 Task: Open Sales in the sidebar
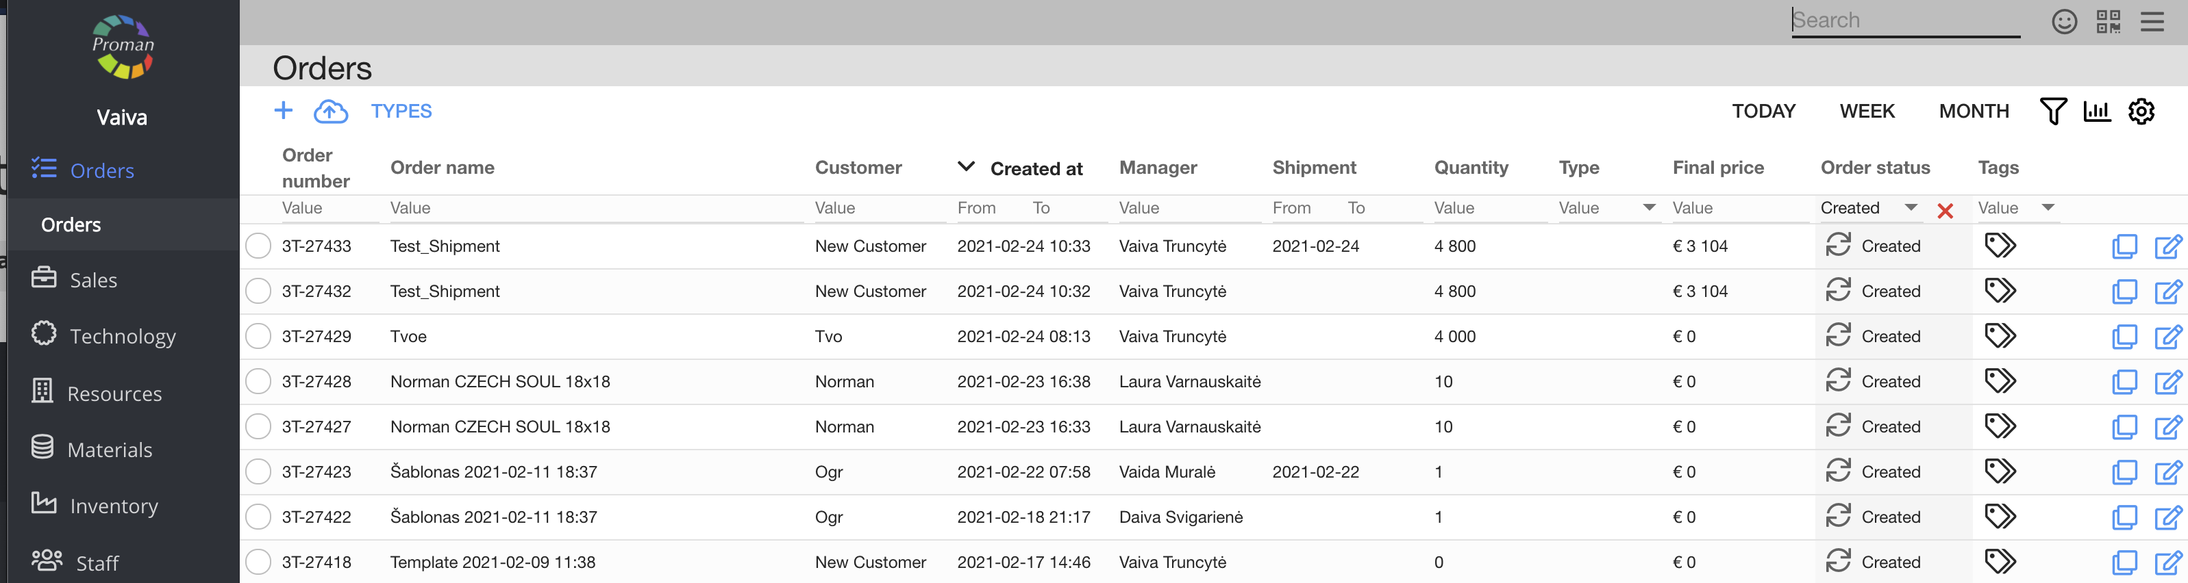[x=93, y=280]
